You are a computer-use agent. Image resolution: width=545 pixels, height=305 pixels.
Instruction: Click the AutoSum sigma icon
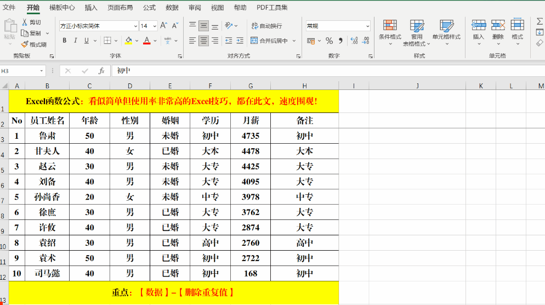tap(540, 21)
